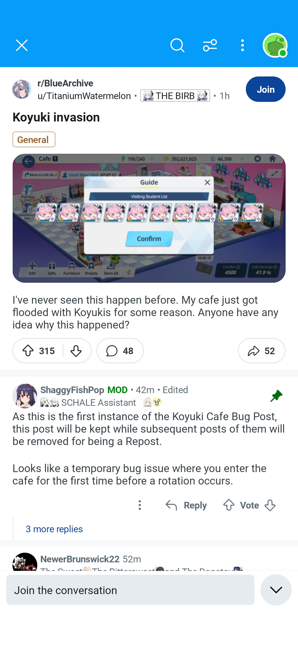Image resolution: width=298 pixels, height=646 pixels.
Task: Open the three-dot overflow menu in header
Action: (x=242, y=45)
